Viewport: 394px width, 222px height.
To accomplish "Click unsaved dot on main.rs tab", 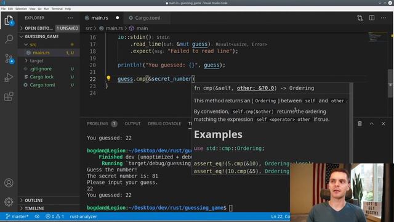I will pyautogui.click(x=118, y=18).
